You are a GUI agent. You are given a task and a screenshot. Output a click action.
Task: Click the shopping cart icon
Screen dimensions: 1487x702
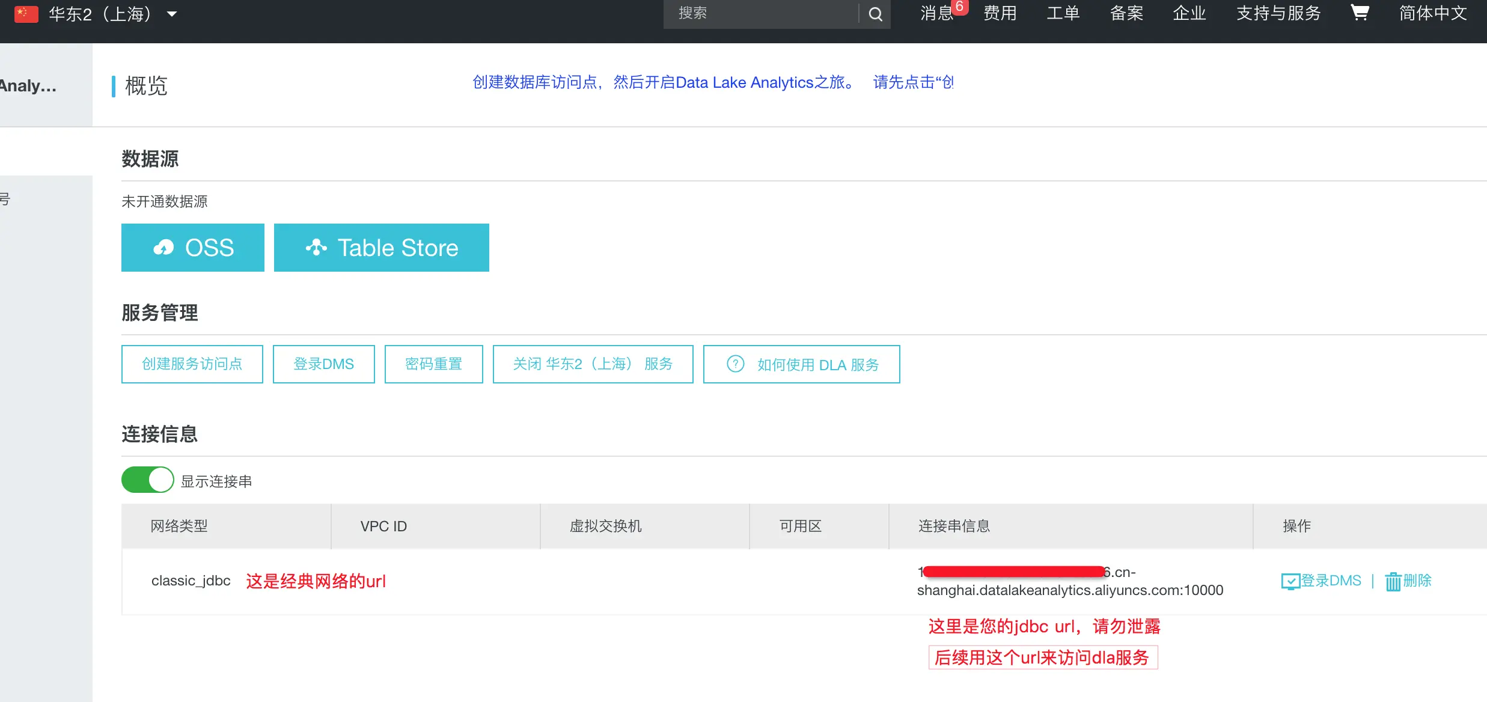pyautogui.click(x=1360, y=13)
